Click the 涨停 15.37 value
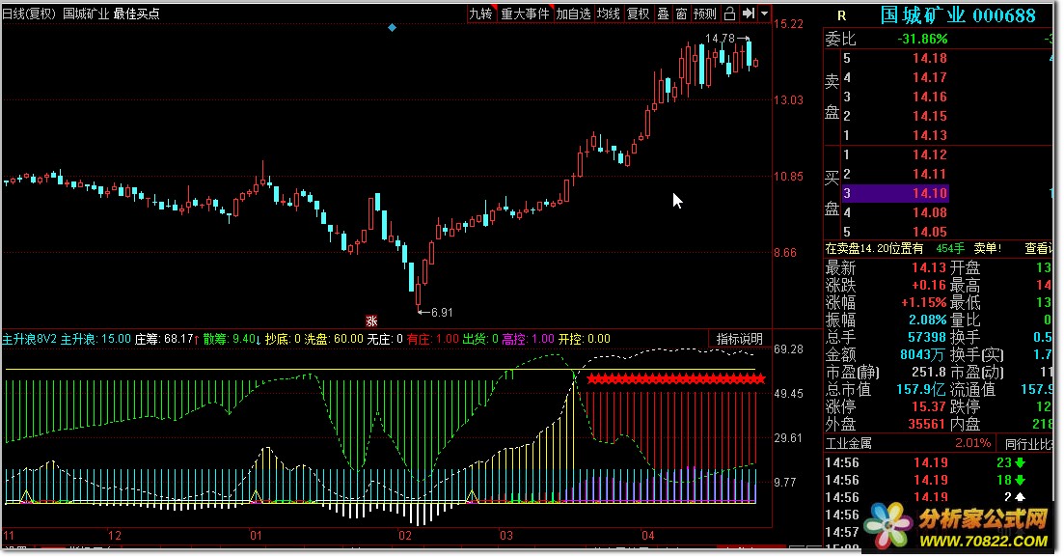 click(x=928, y=406)
